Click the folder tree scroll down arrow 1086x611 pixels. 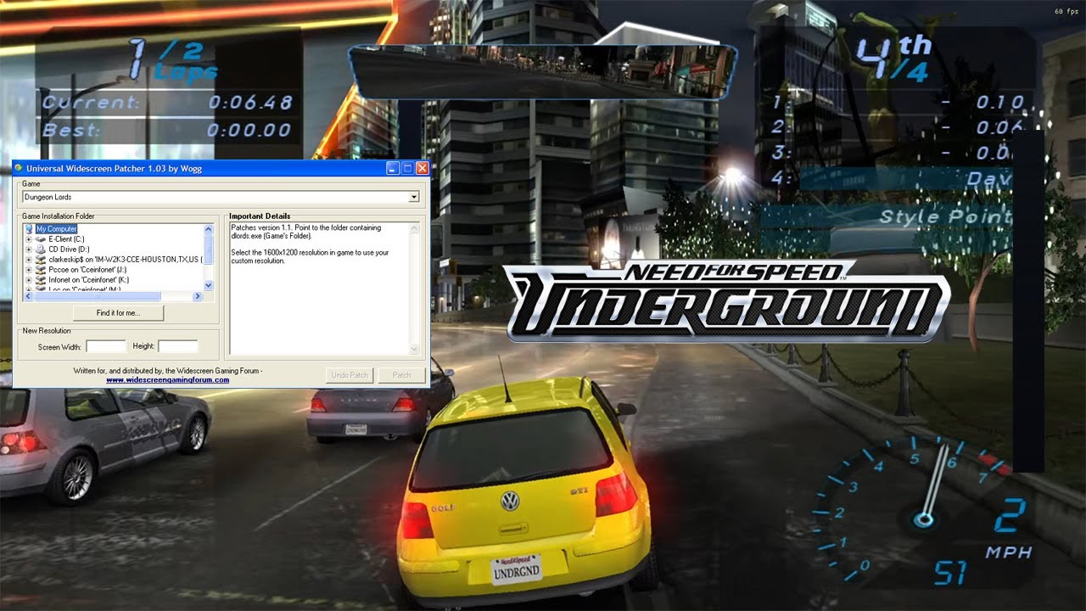pos(209,286)
